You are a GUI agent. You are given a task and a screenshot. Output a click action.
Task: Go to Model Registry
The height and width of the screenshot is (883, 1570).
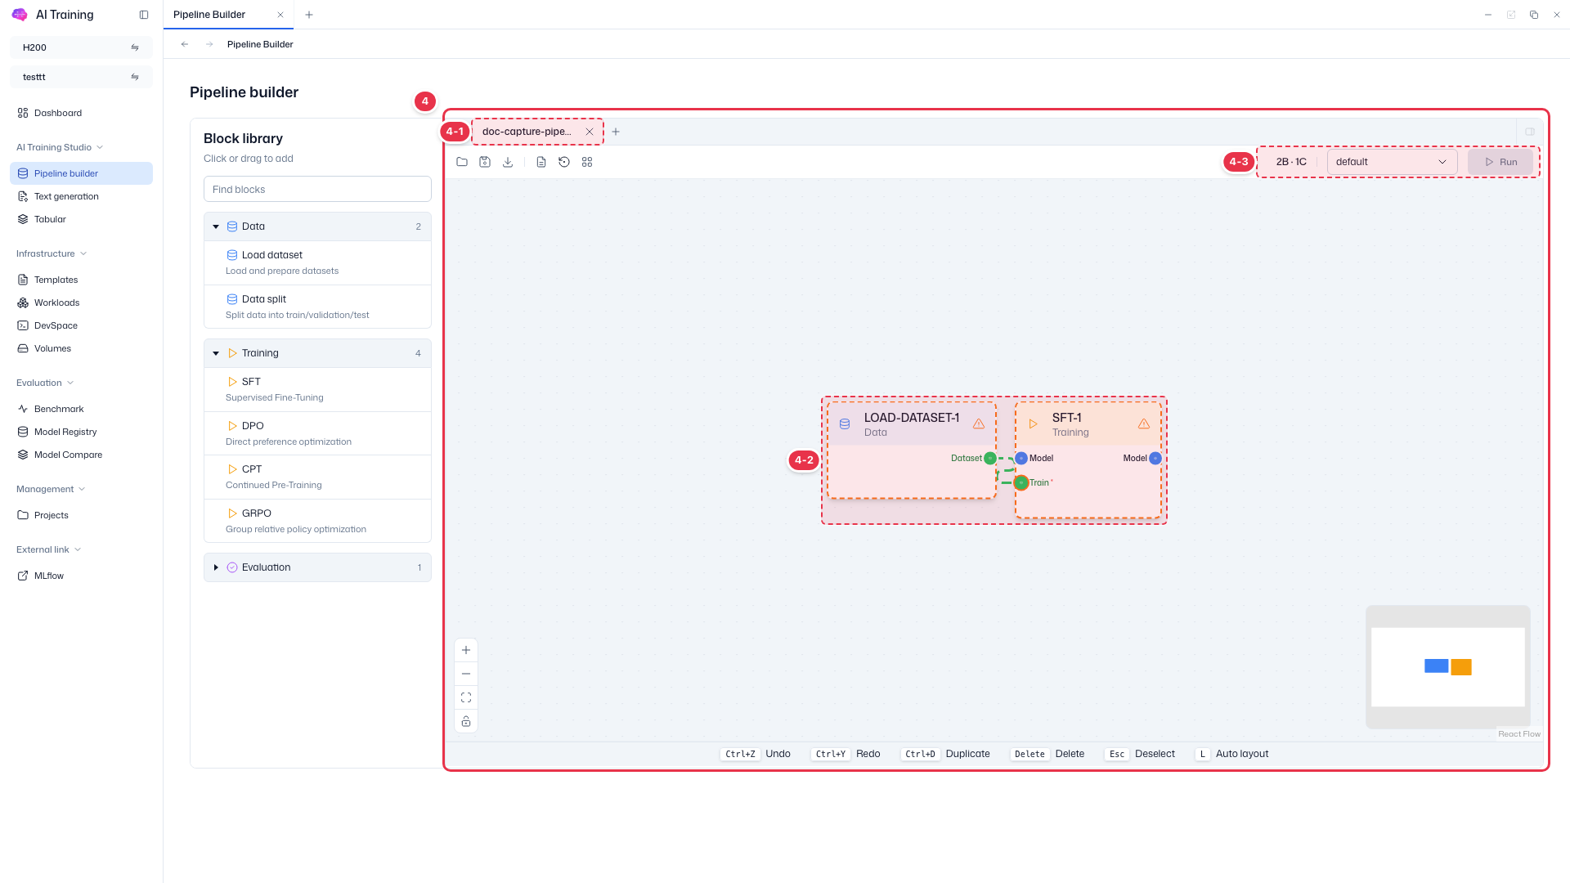click(81, 432)
